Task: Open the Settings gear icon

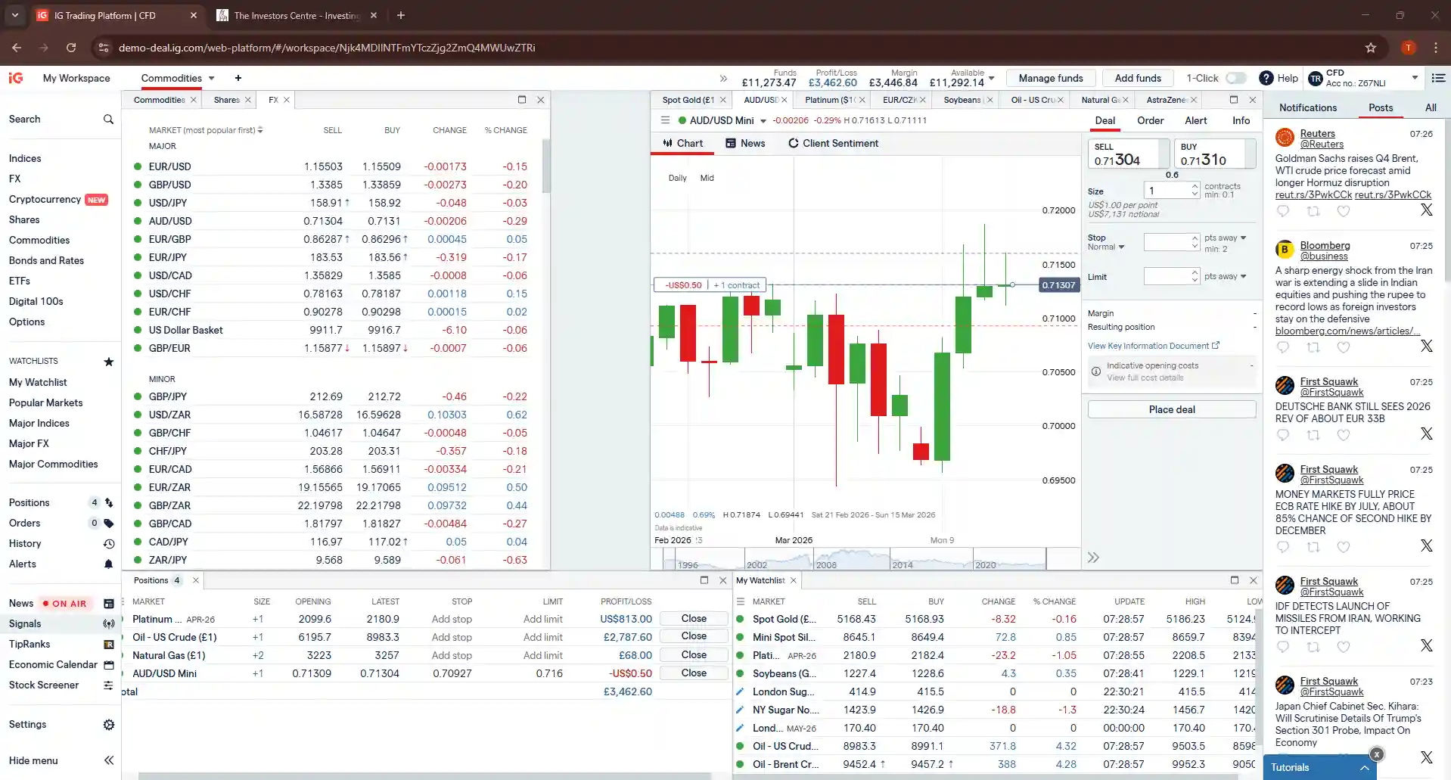Action: coord(109,725)
